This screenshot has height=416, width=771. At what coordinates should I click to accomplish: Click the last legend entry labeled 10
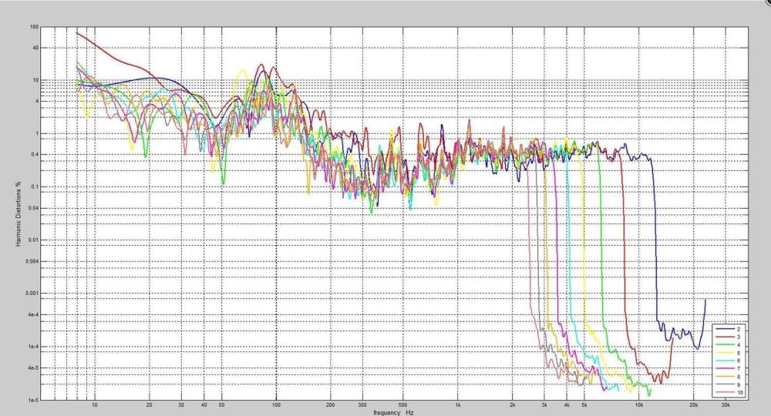coord(739,392)
